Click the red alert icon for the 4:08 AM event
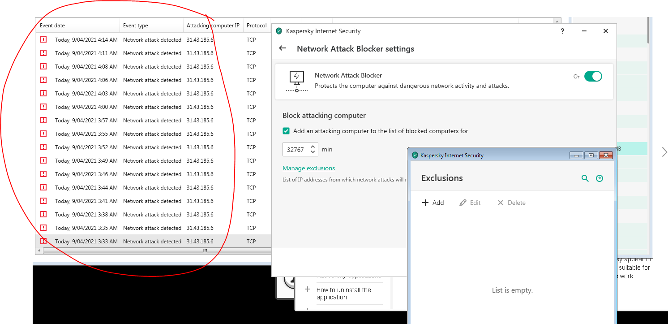Viewport: 668px width, 324px height. tap(43, 66)
